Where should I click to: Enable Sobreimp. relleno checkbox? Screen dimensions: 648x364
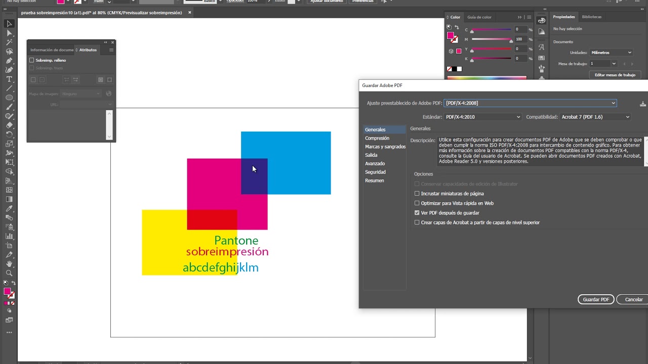pyautogui.click(x=32, y=60)
